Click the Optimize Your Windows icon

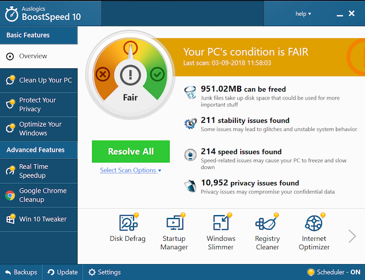(10, 128)
